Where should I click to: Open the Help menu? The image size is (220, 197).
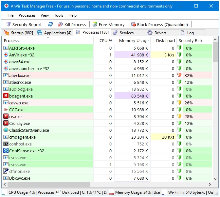(72, 15)
